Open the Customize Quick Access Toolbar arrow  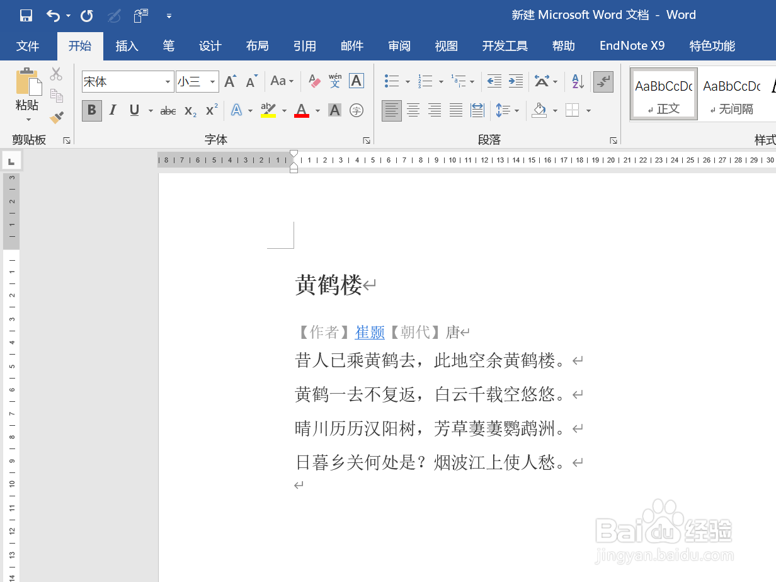(169, 15)
